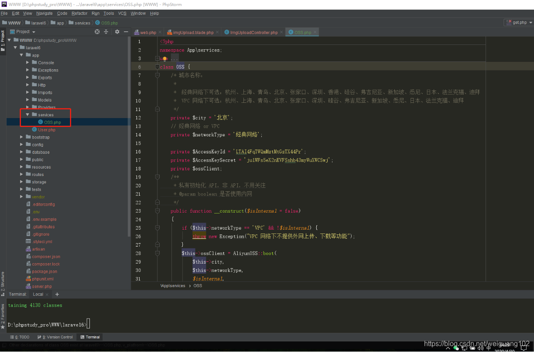Click the blade icon of imgUpload.blade.php tab
Viewport: 534px width, 352px height.
point(170,33)
